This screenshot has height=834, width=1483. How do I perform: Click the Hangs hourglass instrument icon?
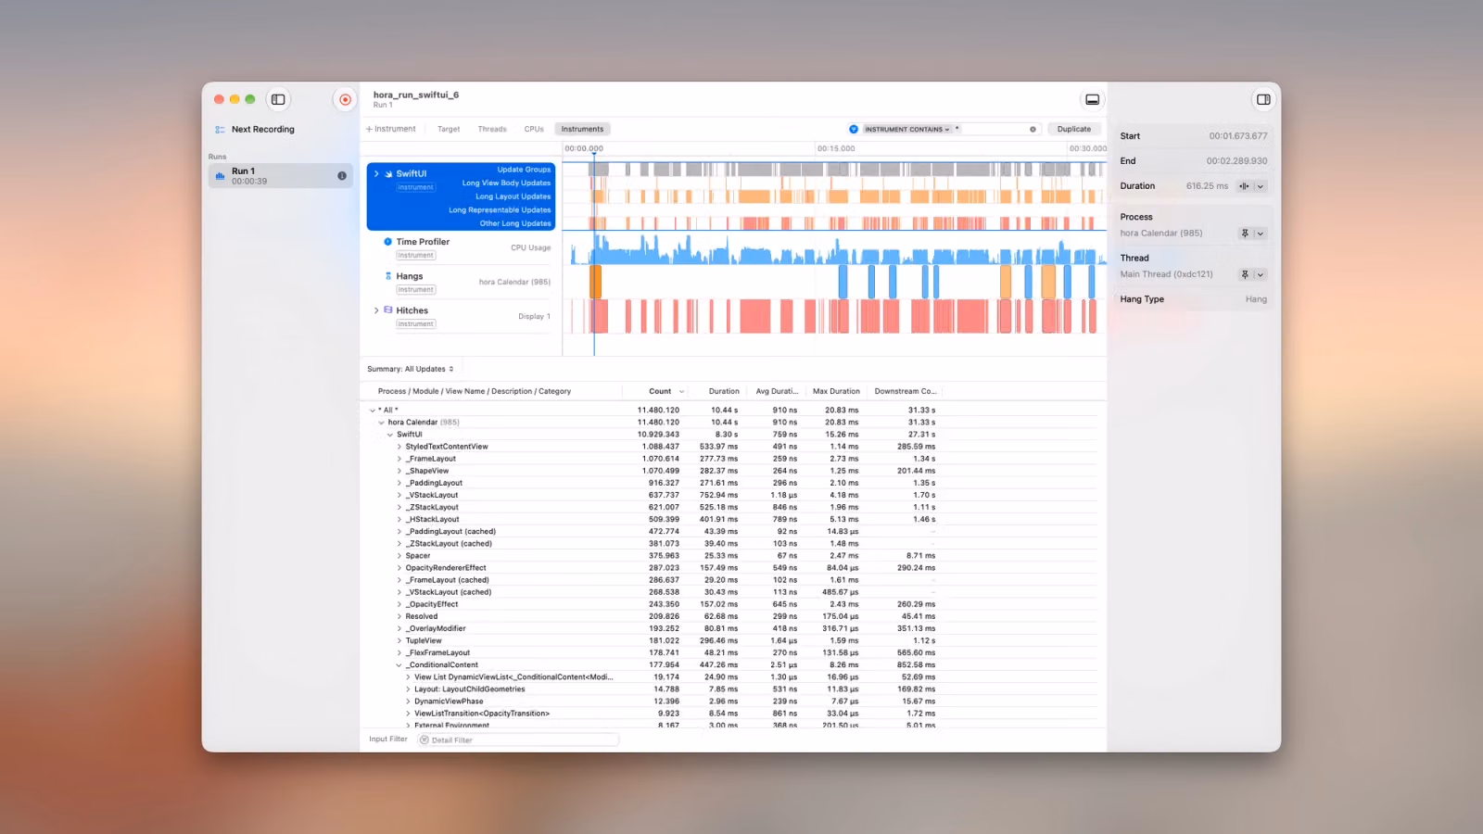[388, 276]
